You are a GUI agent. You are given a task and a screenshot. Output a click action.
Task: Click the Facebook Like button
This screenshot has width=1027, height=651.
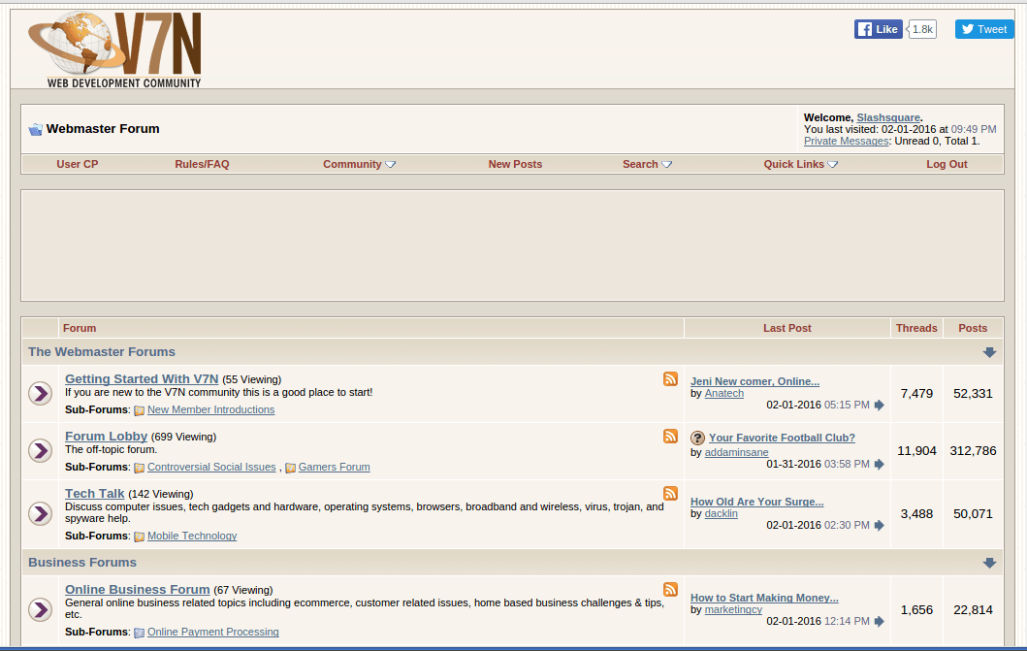879,29
